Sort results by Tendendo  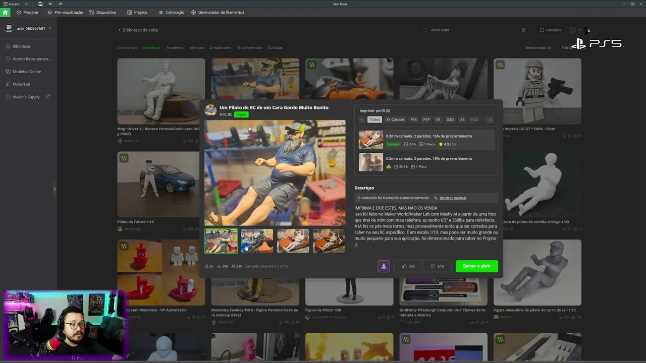175,48
